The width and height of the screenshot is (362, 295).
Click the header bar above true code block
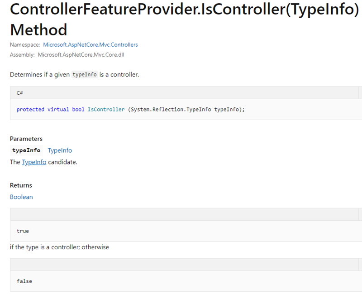click(181, 214)
